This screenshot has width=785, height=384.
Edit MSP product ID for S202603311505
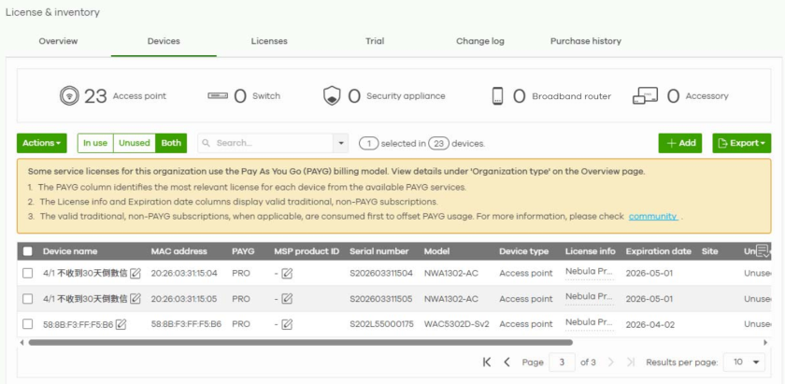point(287,299)
